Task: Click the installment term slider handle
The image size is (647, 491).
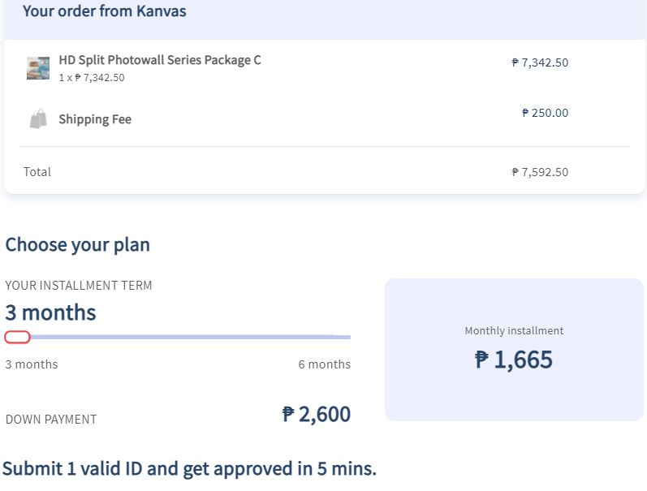Action: tap(17, 337)
